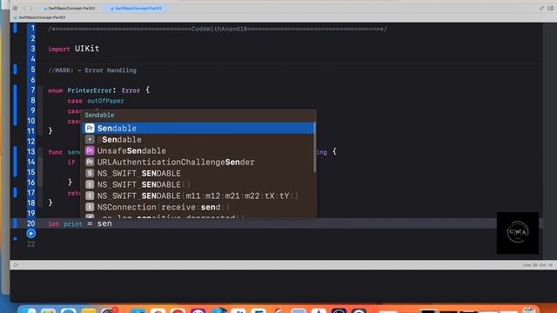Click line number 13 in the gutter
Image resolution: width=557 pixels, height=313 pixels.
coord(31,151)
